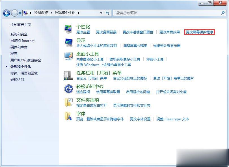Select 硬件和声音 in the sidebar
Screen dimensions: 229x167
click(19, 47)
